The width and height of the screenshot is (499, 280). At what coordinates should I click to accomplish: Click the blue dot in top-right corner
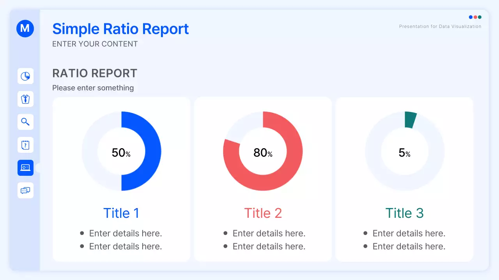[x=471, y=17]
